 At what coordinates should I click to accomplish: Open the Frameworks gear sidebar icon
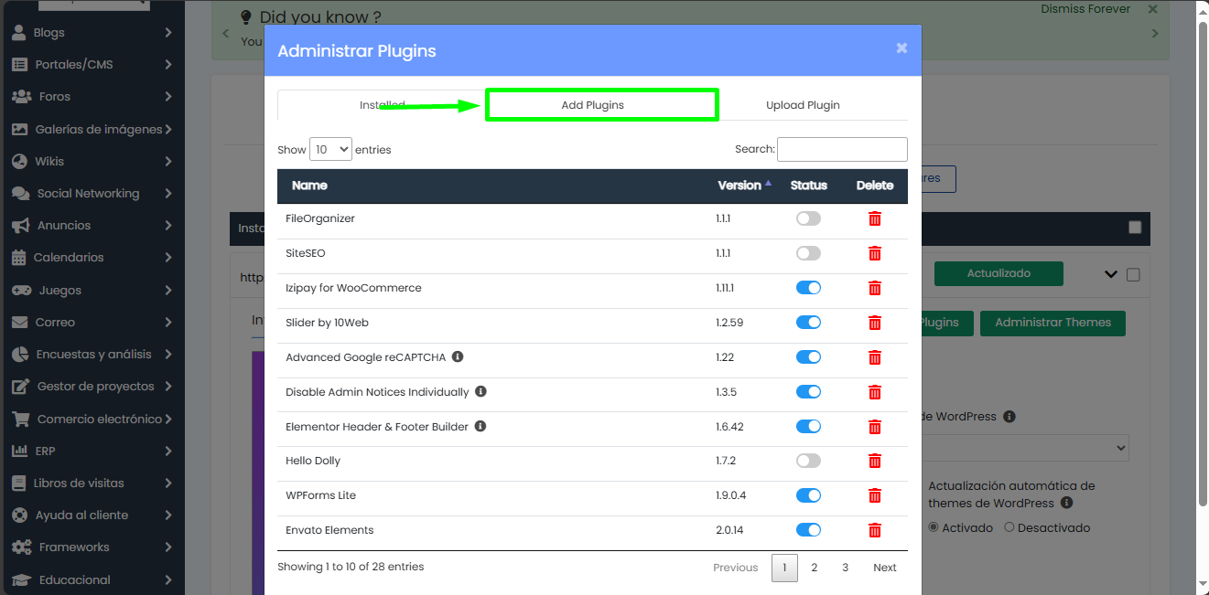pos(20,547)
